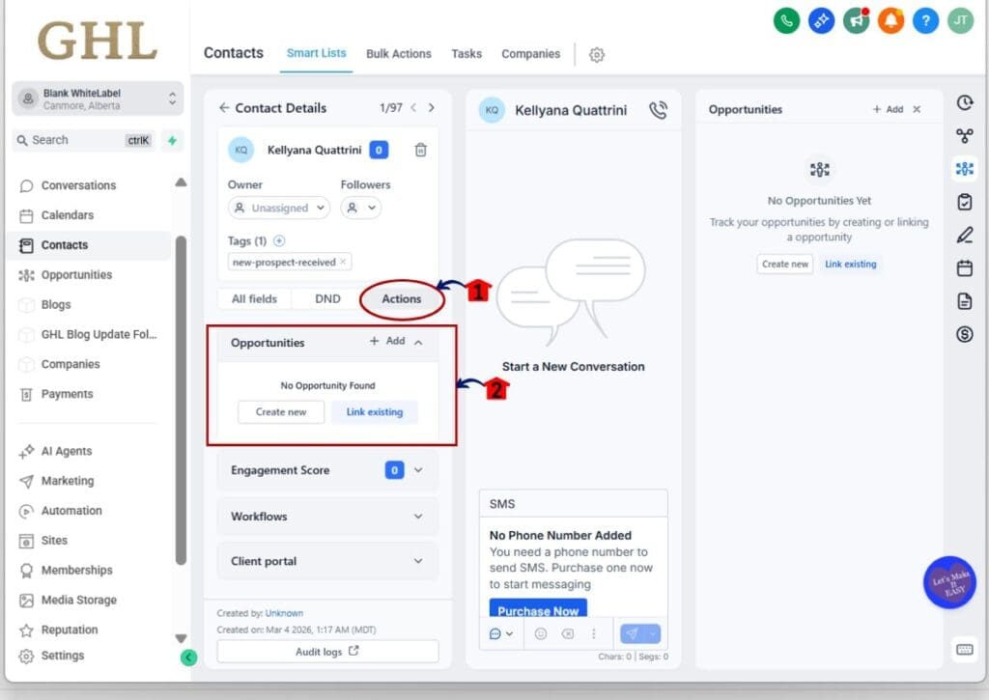This screenshot has height=700, width=989.
Task: Click the green phone dialer icon
Action: click(786, 20)
